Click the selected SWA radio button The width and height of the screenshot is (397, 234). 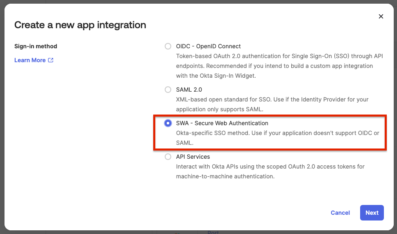coord(168,123)
